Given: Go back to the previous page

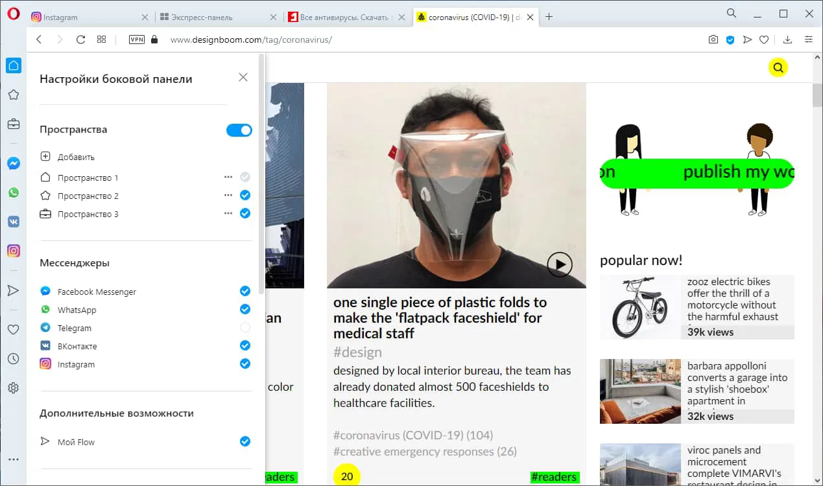Looking at the screenshot, I should (x=39, y=40).
